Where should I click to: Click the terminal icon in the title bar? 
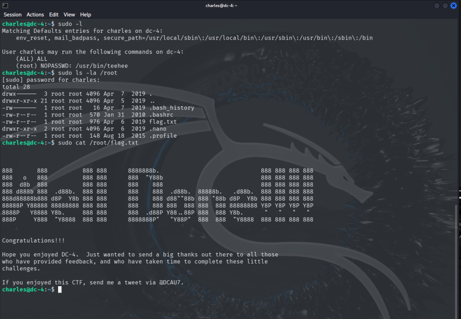[5, 5]
